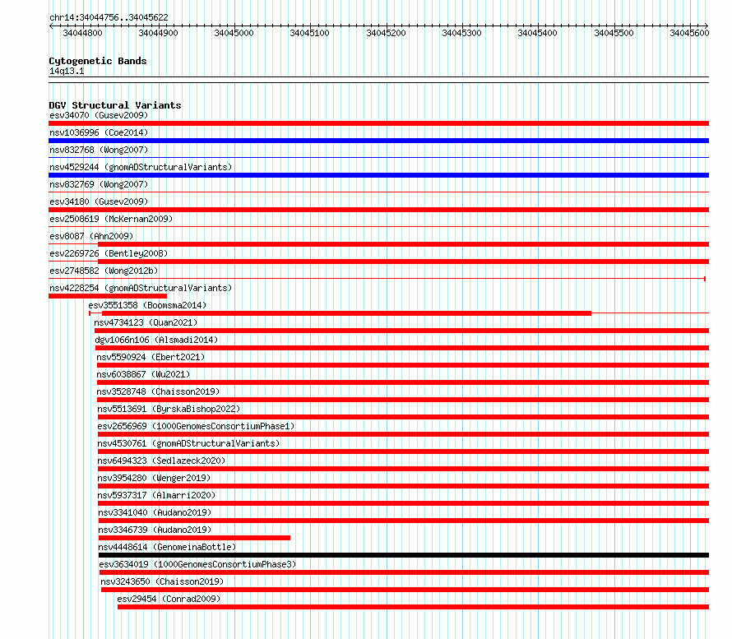
Task: Select the thick blue nsv4529244 variant bar
Action: [x=378, y=175]
